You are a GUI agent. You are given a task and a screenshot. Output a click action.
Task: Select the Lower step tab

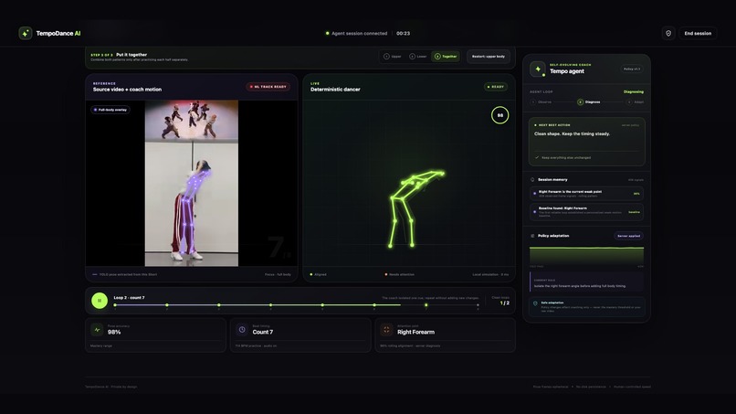click(417, 57)
